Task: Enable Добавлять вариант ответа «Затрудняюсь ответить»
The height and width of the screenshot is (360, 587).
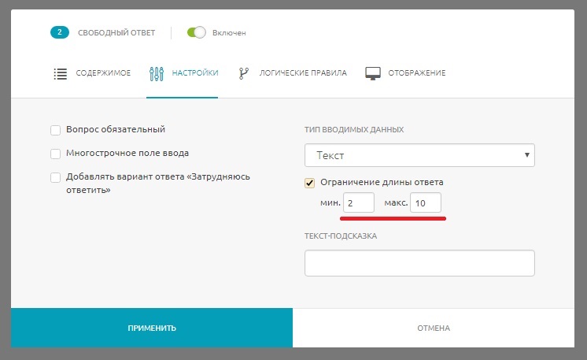Action: [55, 177]
